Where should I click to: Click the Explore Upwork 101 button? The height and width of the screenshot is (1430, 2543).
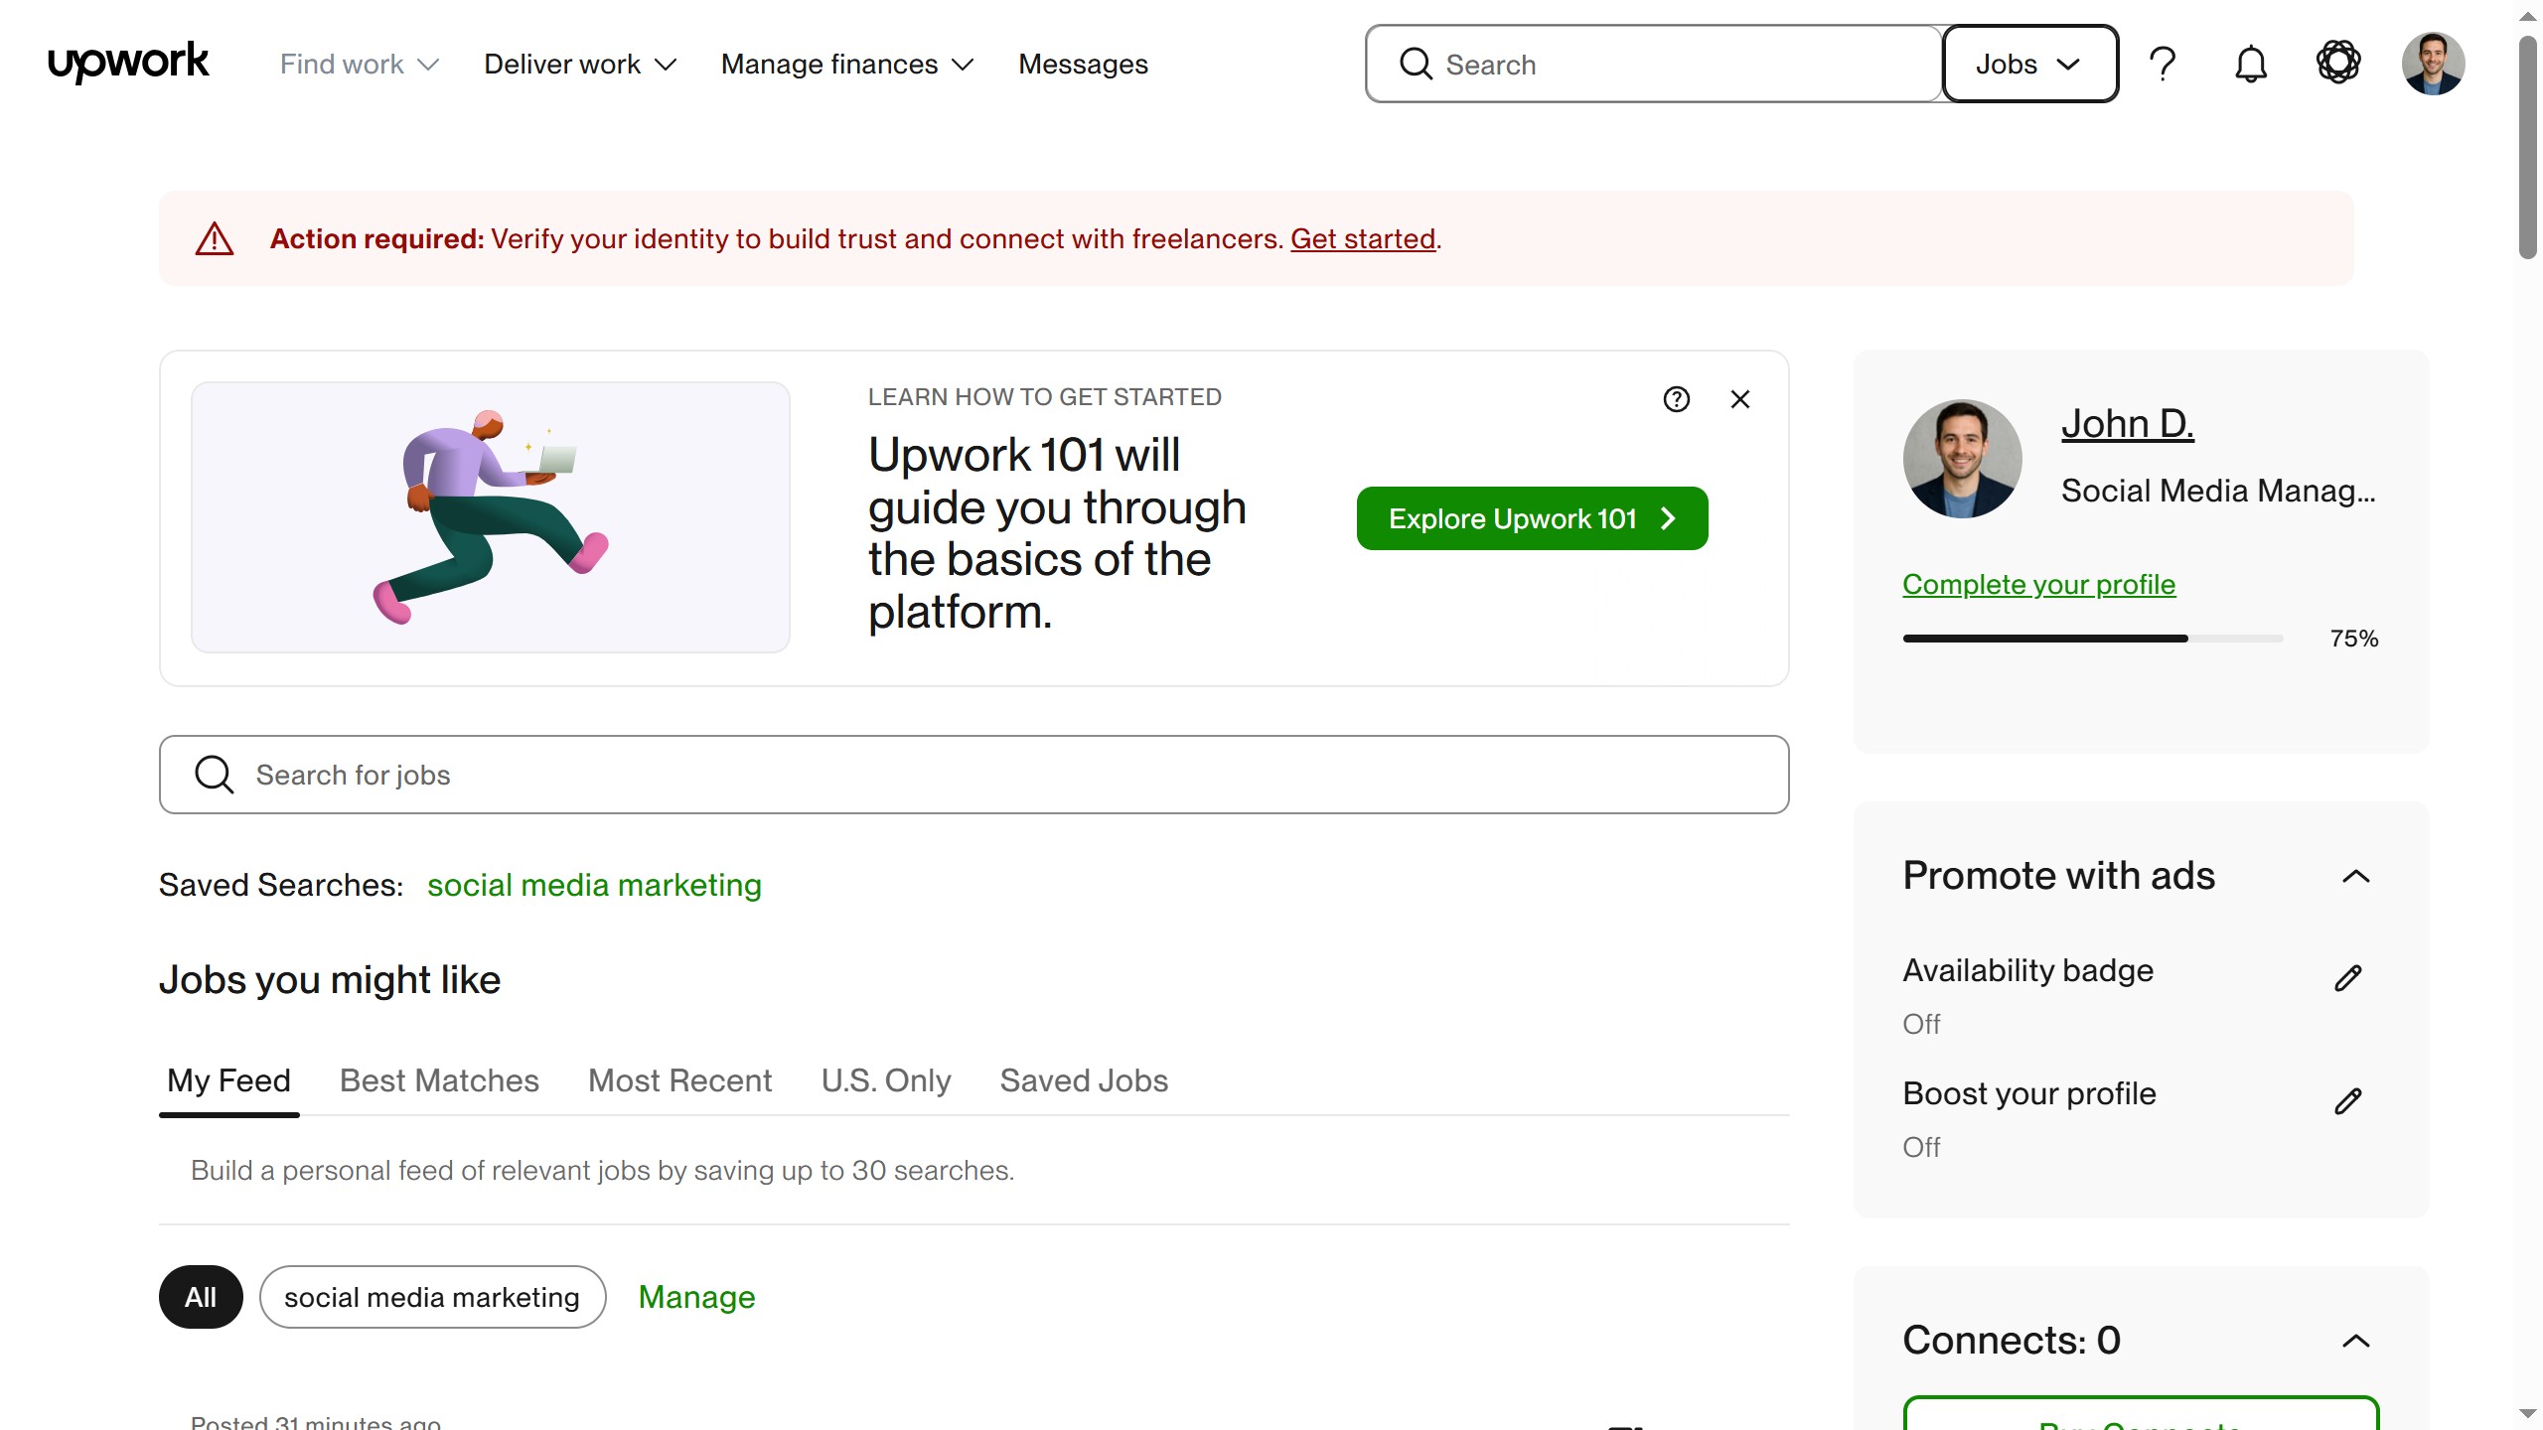point(1531,517)
